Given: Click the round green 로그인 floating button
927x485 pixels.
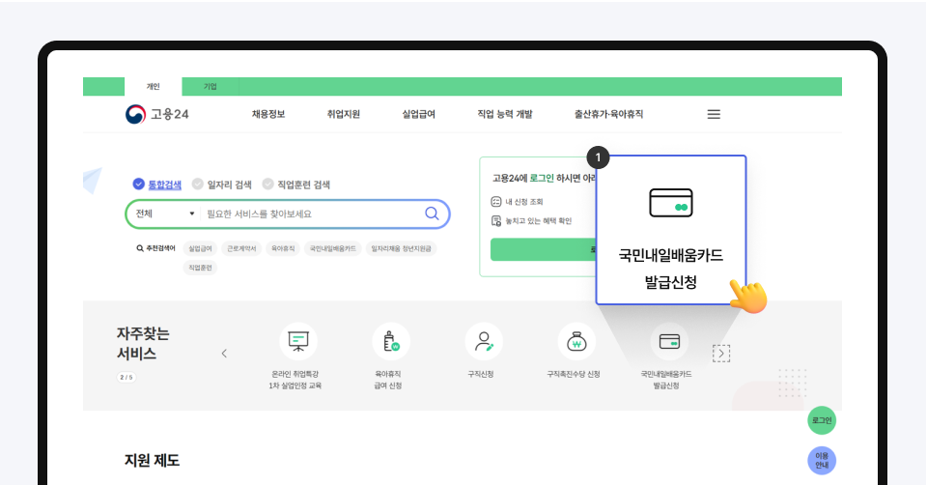Looking at the screenshot, I should 822,420.
